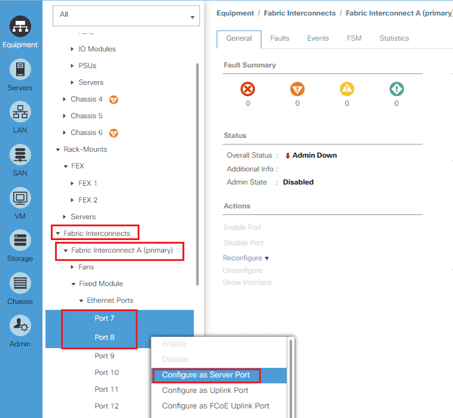Expand the FEX 1 node
This screenshot has width=453, height=418.
click(72, 183)
